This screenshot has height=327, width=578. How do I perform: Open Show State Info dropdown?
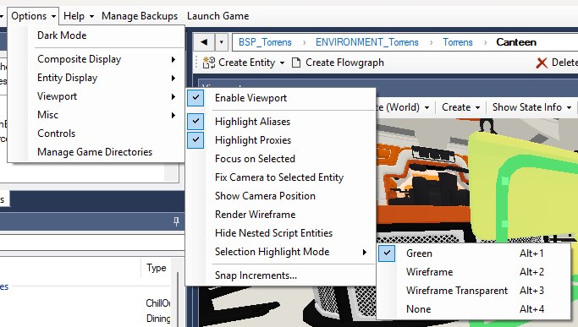pos(532,107)
